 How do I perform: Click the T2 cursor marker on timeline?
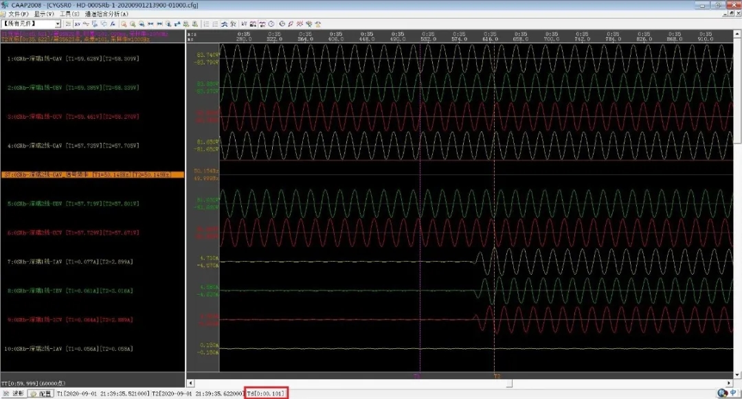tap(497, 376)
